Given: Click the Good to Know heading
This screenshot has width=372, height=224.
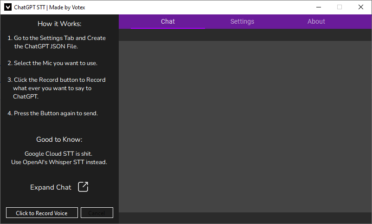Looking at the screenshot, I should tap(59, 139).
